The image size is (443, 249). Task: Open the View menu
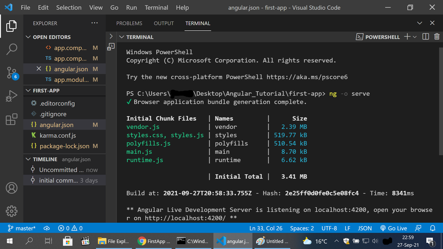pos(96,8)
